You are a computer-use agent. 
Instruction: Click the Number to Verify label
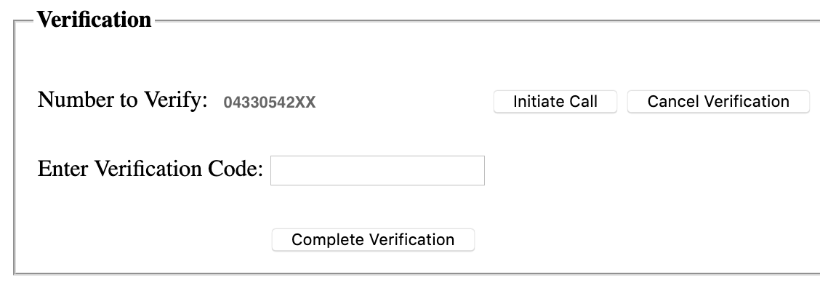point(123,100)
